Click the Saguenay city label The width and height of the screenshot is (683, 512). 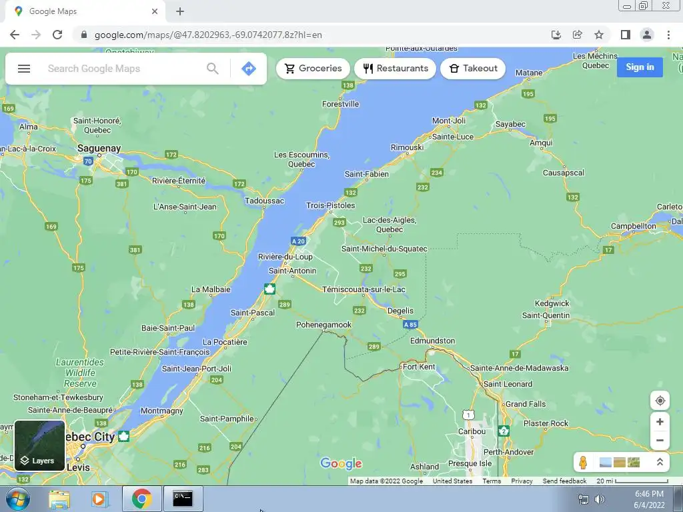click(x=99, y=148)
